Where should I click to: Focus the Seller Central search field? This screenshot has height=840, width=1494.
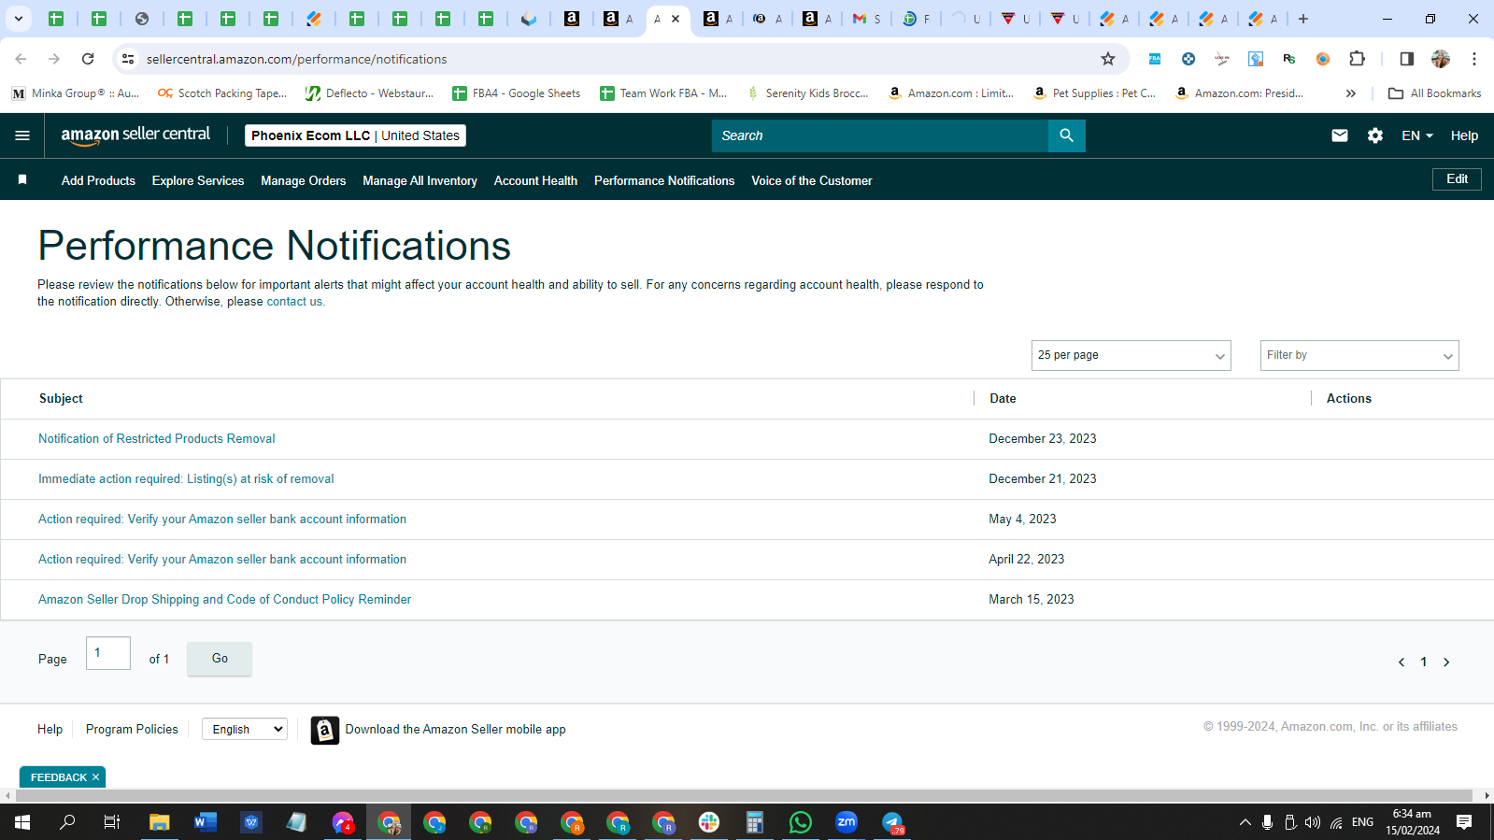tap(880, 135)
